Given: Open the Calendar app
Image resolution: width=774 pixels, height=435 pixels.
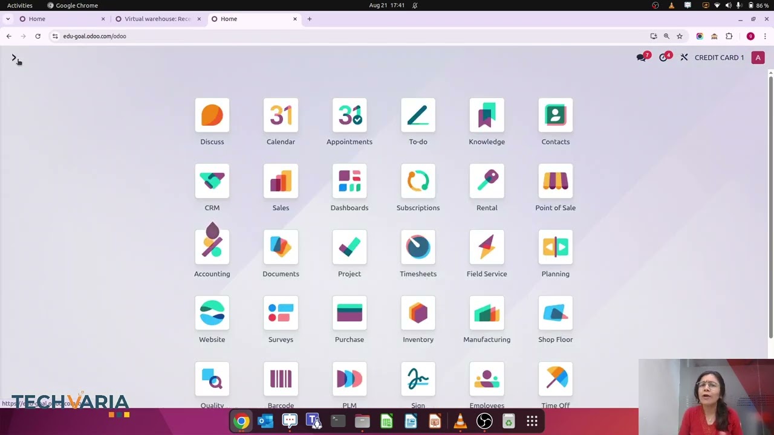Looking at the screenshot, I should click(281, 115).
